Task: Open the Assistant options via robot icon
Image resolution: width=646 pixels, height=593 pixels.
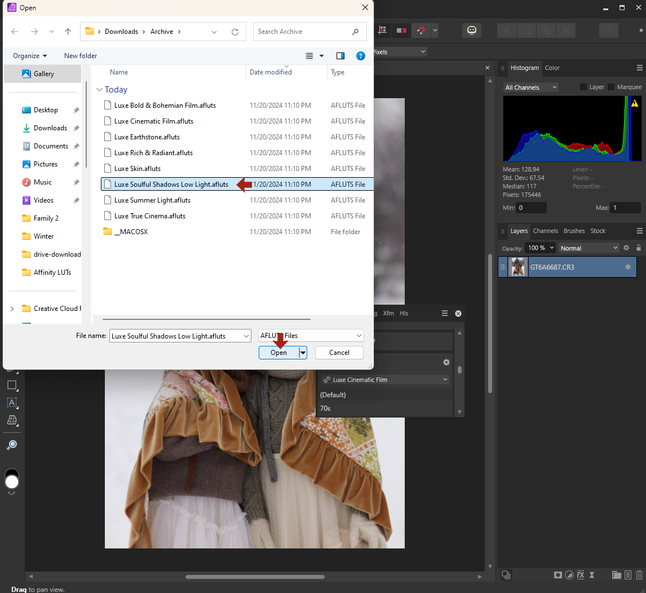Action: [472, 30]
